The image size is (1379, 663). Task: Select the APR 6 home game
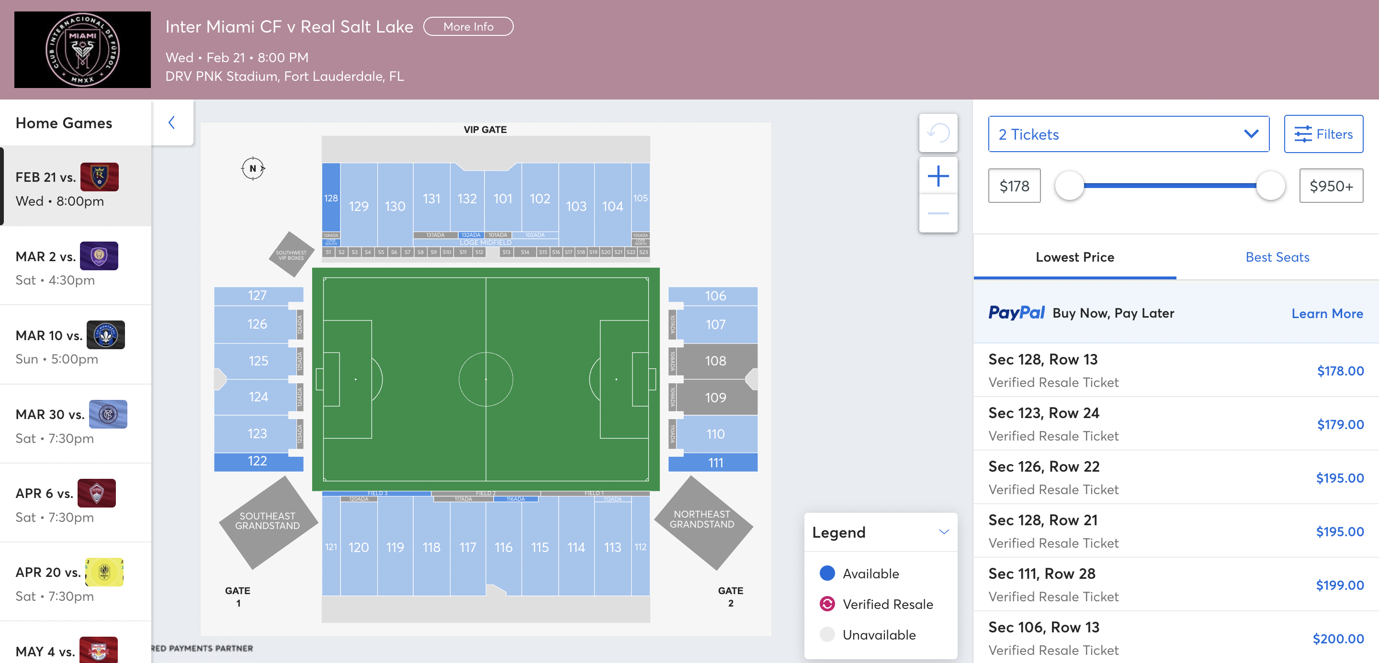click(76, 503)
